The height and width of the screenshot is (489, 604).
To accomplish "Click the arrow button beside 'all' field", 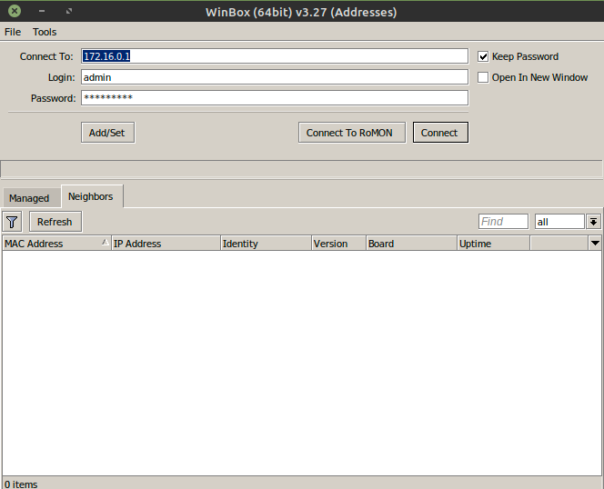I will click(x=593, y=222).
